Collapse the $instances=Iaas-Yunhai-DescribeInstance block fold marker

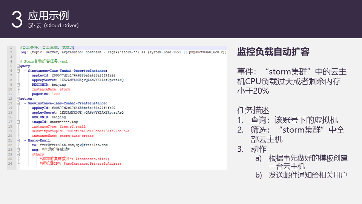click(x=18, y=71)
